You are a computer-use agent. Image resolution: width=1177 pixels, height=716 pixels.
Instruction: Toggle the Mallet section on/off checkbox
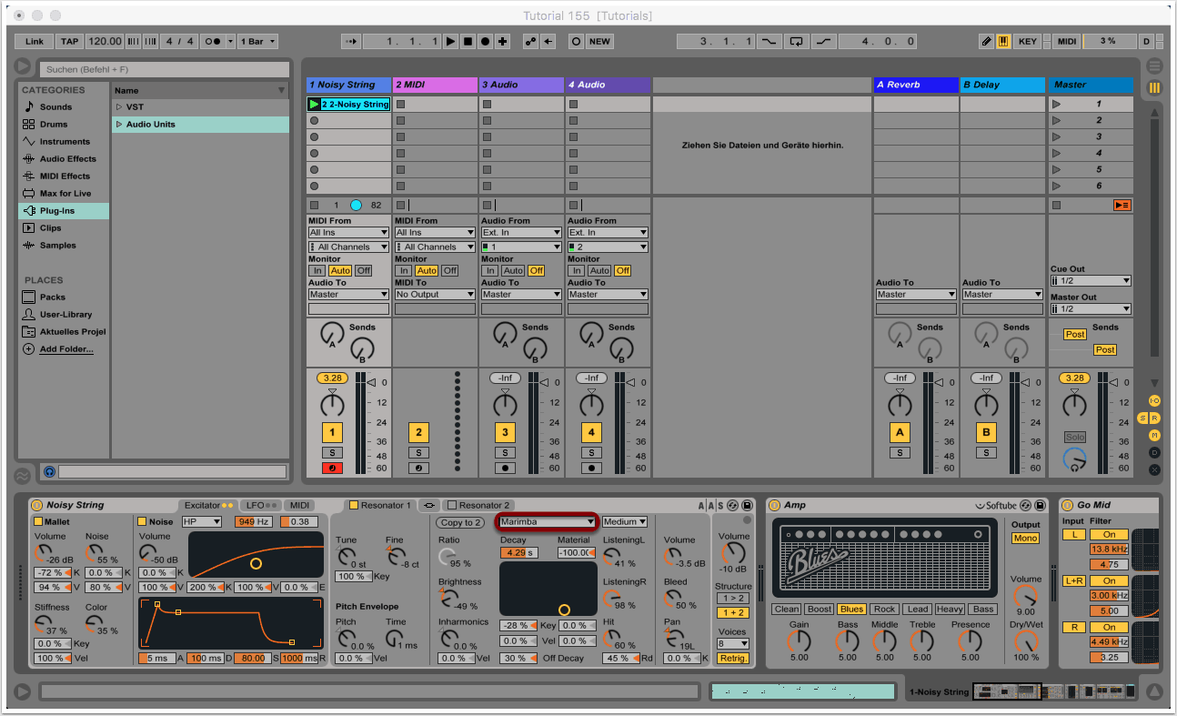(x=38, y=522)
